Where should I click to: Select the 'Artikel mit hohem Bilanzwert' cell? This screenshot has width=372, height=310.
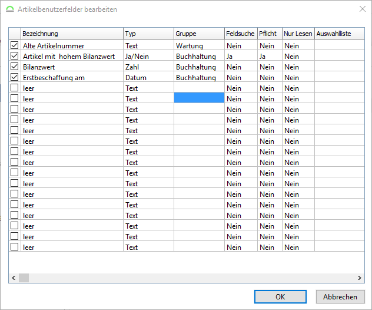(x=72, y=55)
